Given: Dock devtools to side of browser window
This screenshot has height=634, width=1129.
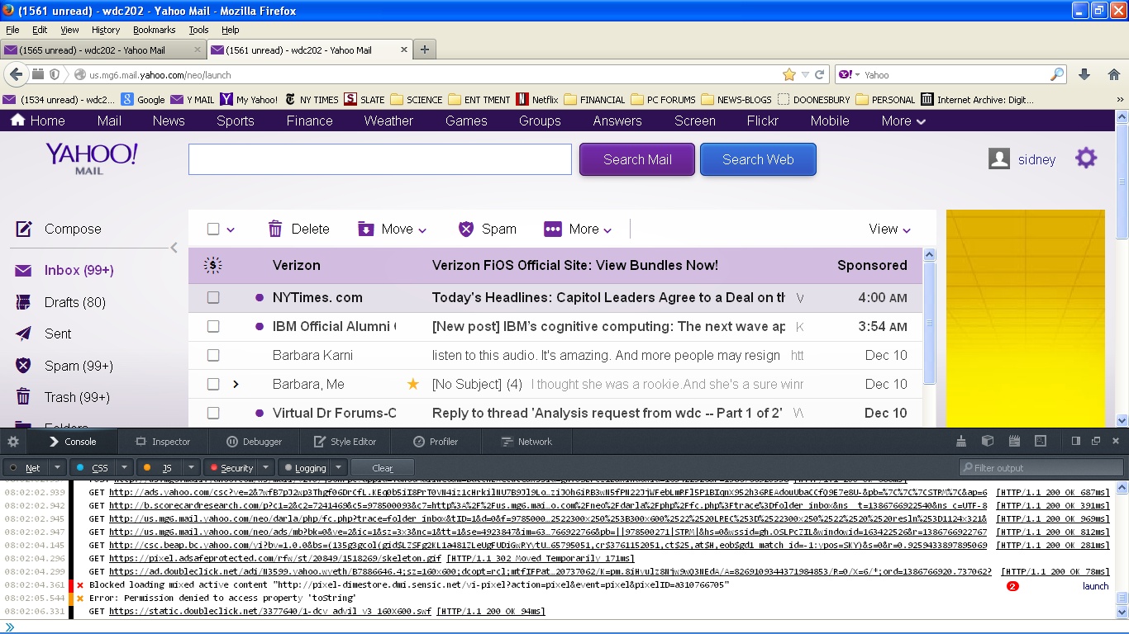Looking at the screenshot, I should click(x=1076, y=441).
